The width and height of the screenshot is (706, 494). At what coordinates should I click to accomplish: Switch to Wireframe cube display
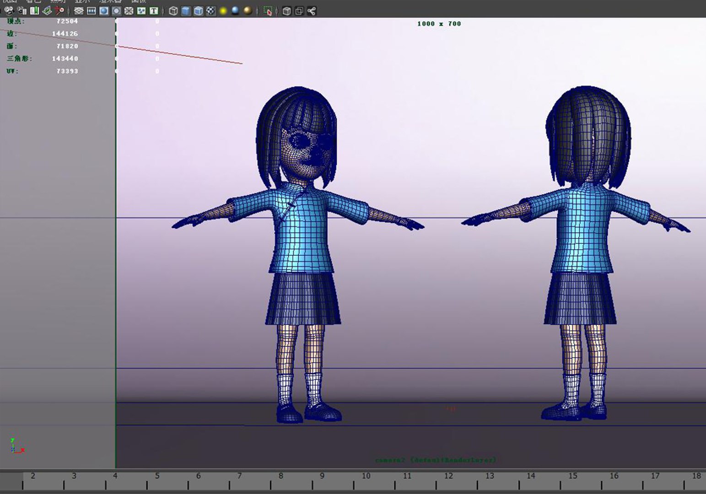pyautogui.click(x=173, y=11)
